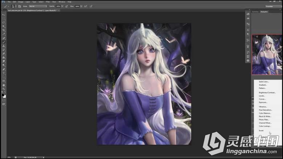Select the Clone Stamp tool

tap(4, 46)
